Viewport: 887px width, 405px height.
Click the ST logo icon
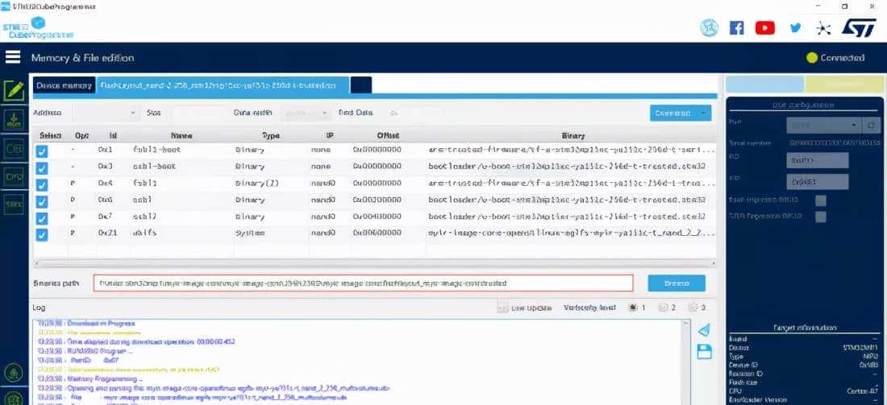pos(859,27)
